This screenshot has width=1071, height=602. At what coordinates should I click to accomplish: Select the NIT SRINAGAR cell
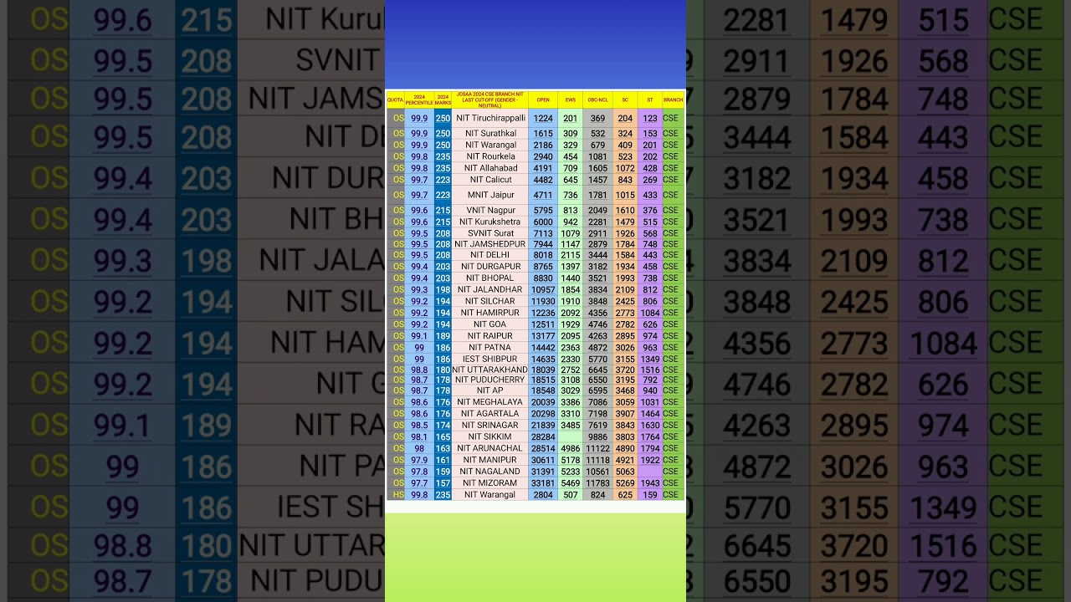click(x=490, y=426)
